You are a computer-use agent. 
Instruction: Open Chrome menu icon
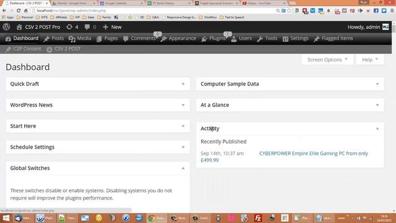[x=392, y=11]
